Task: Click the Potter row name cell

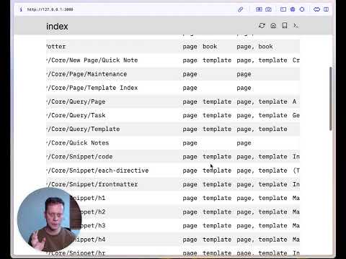Action: (56, 47)
